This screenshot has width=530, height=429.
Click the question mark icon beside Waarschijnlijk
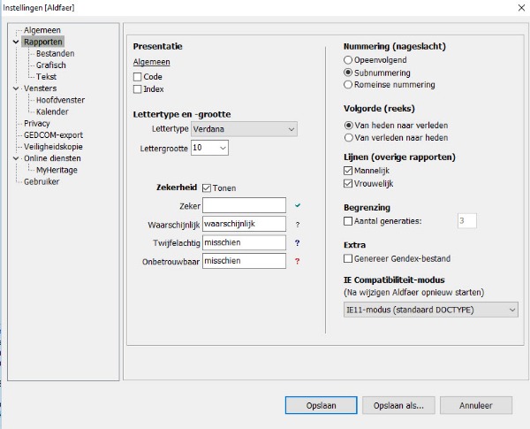coord(298,224)
